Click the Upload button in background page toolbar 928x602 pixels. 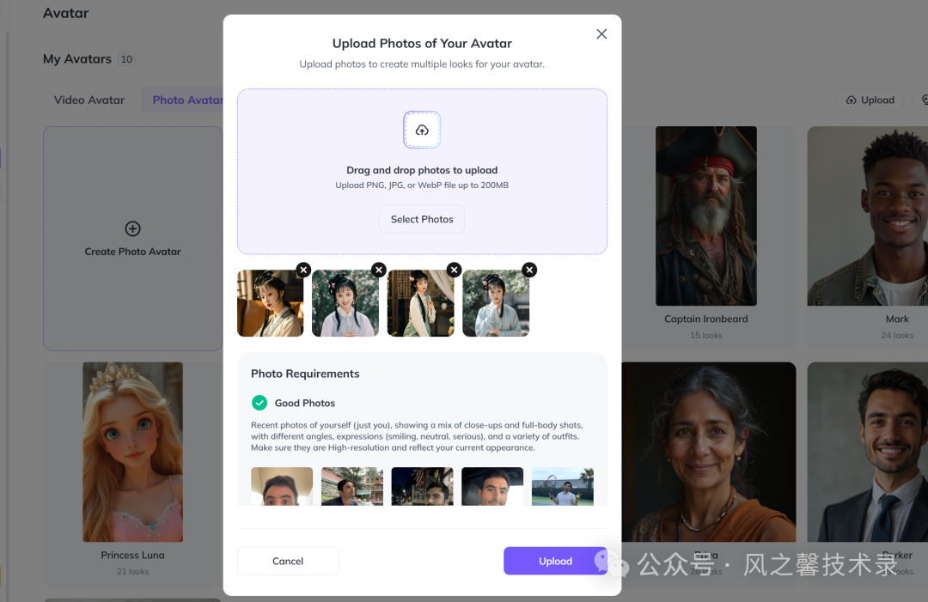tap(870, 100)
